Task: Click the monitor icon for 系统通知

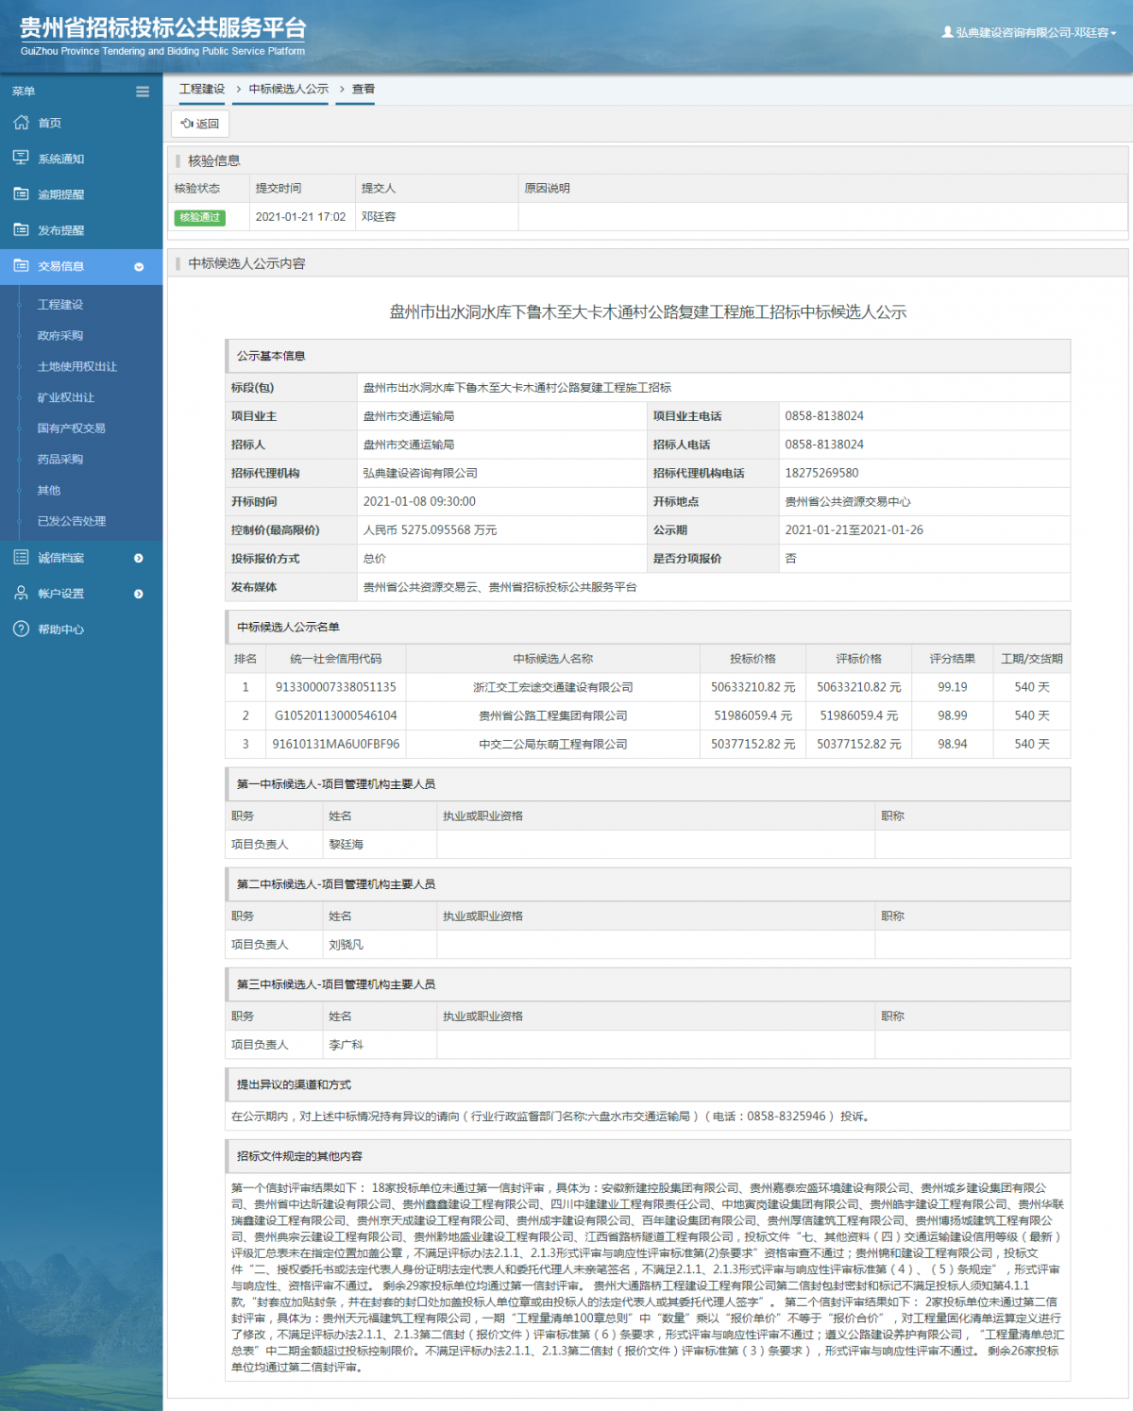Action: click(x=21, y=158)
